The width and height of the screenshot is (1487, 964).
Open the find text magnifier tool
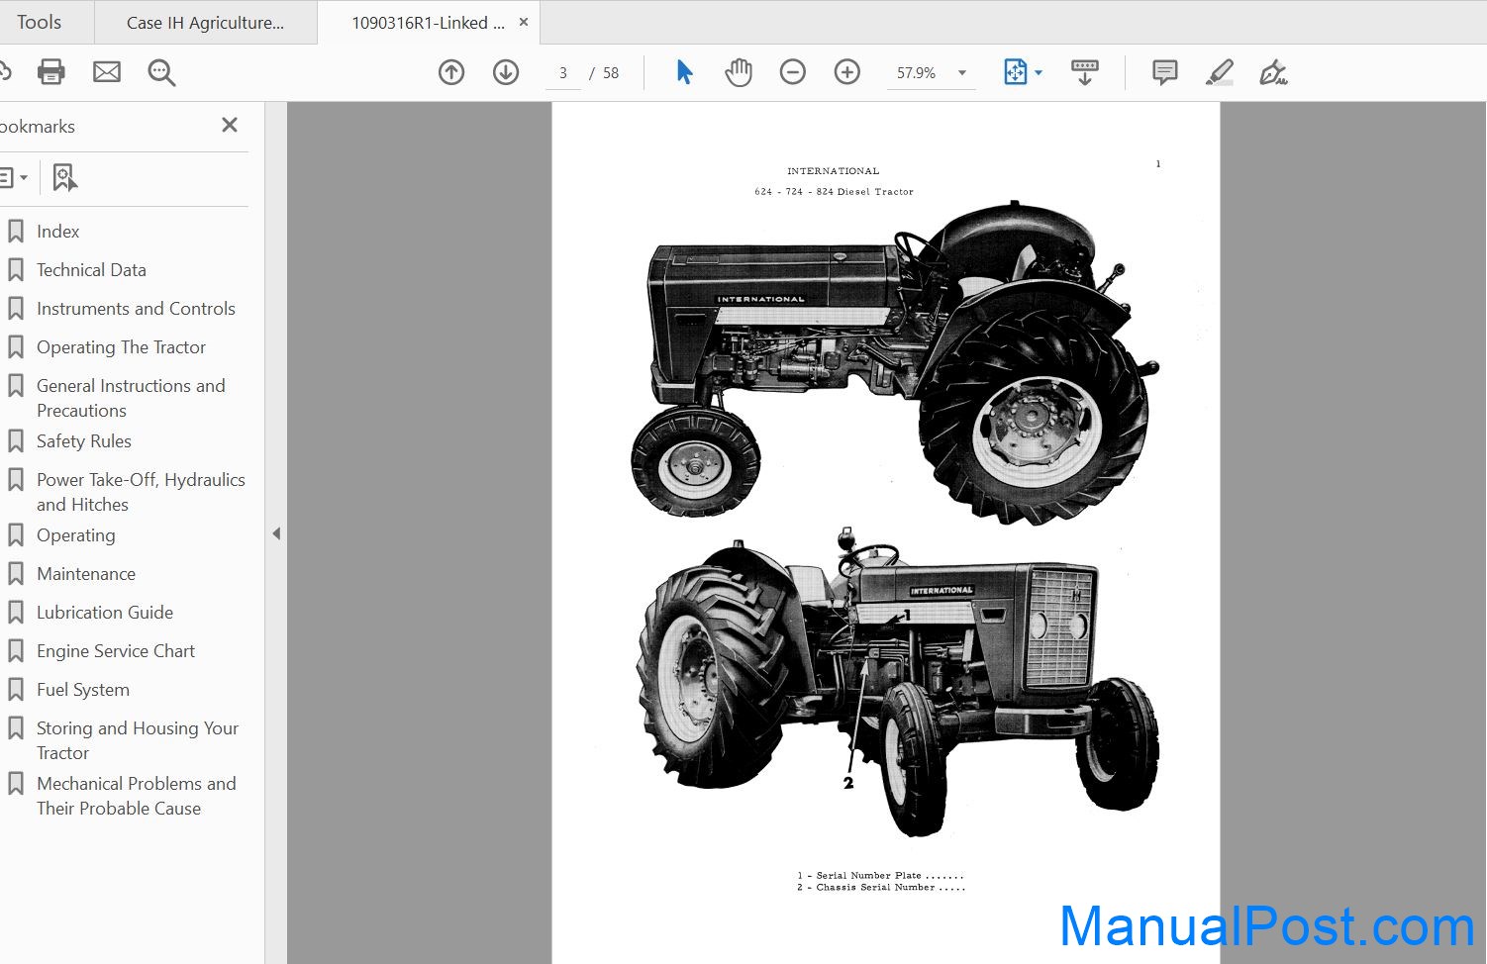click(x=161, y=72)
